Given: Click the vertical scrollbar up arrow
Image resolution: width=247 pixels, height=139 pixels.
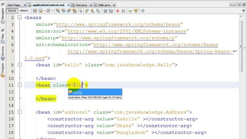Looking at the screenshot, I should 241,16.
